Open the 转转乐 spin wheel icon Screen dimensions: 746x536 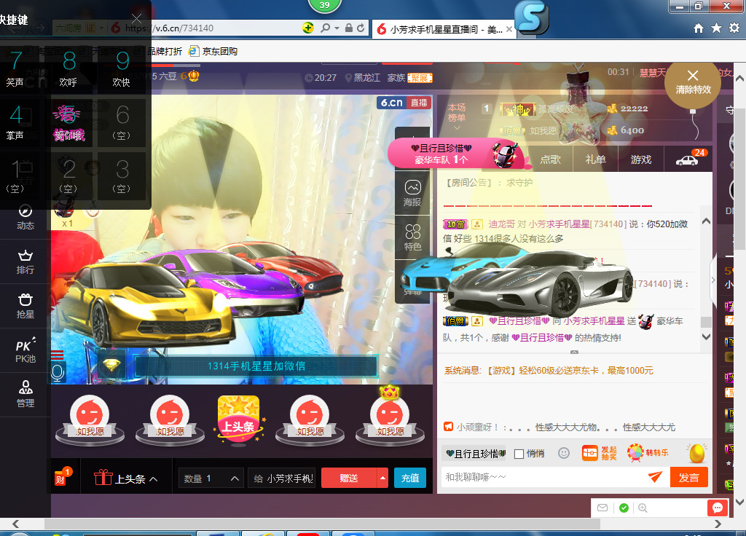[648, 453]
